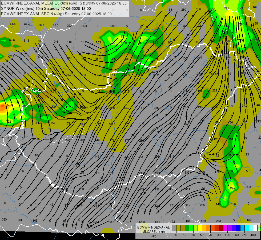This screenshot has width=261, height=240.
Task: Click the map value 26.3
Action: 41,25
